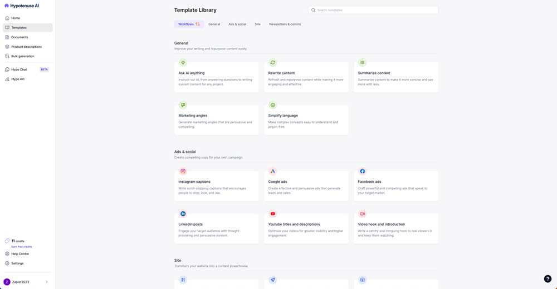Click the Bulk generation icon
The image size is (557, 289).
(7, 56)
